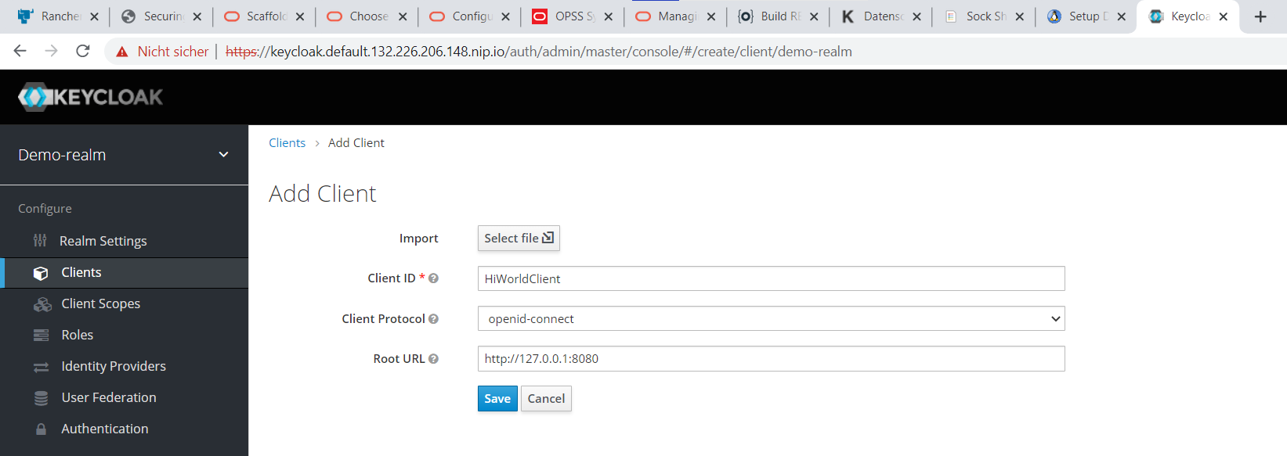The image size is (1287, 456).
Task: Open the Client Protocol dropdown
Action: point(771,318)
